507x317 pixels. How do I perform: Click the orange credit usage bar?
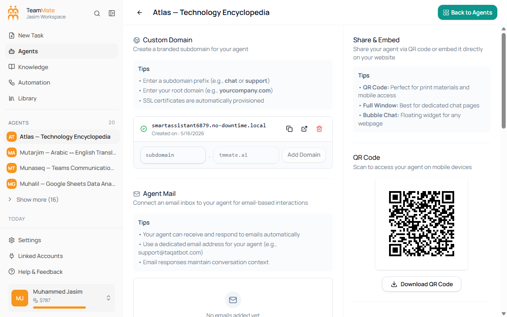click(x=59, y=308)
